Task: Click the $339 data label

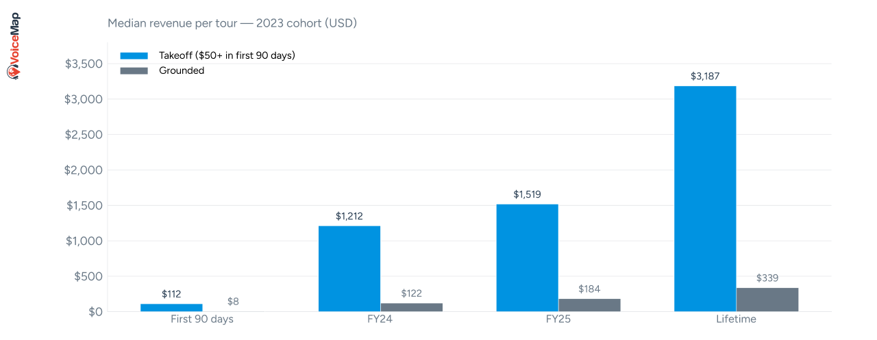Action: pos(767,278)
